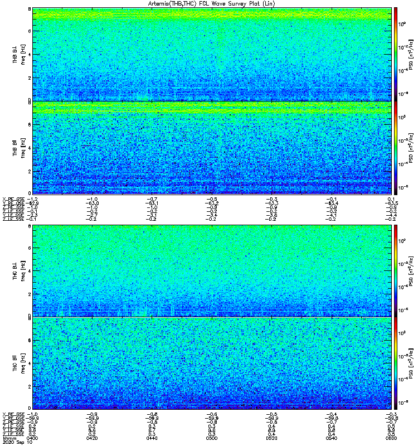Click the 'THB B∥ freq [Hz]' axis label
Image resolution: width=418 pixels, height=446 pixels.
[19, 148]
